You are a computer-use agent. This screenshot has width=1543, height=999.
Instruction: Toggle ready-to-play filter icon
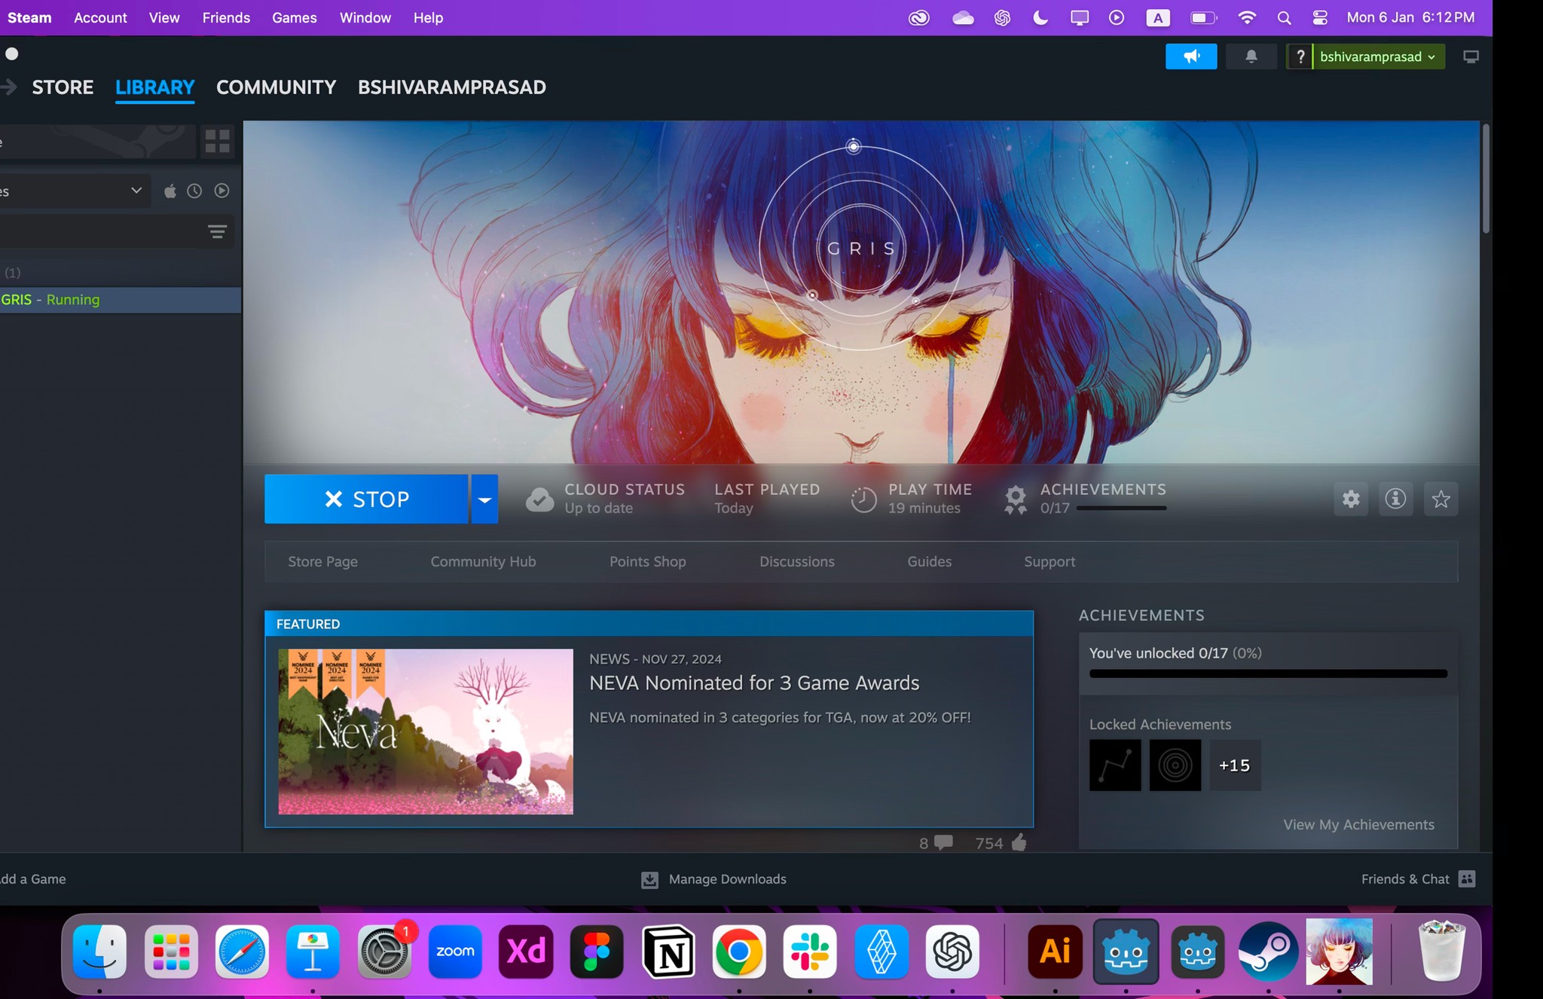point(222,191)
